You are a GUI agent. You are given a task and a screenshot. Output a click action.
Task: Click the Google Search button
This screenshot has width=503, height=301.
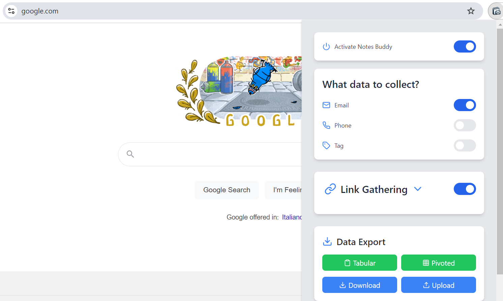click(227, 190)
